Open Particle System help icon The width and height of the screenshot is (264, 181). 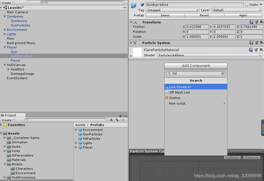tap(251, 43)
